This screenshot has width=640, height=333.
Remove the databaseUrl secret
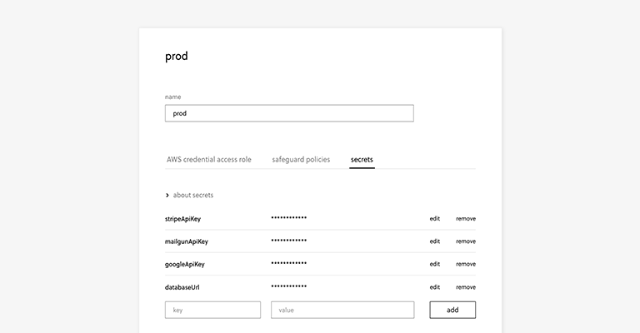point(465,286)
